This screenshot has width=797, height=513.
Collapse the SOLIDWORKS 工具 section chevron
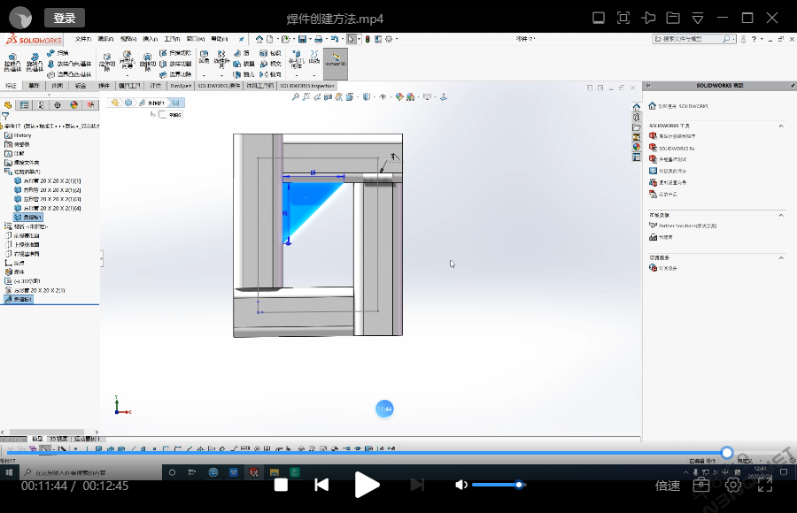pos(781,126)
